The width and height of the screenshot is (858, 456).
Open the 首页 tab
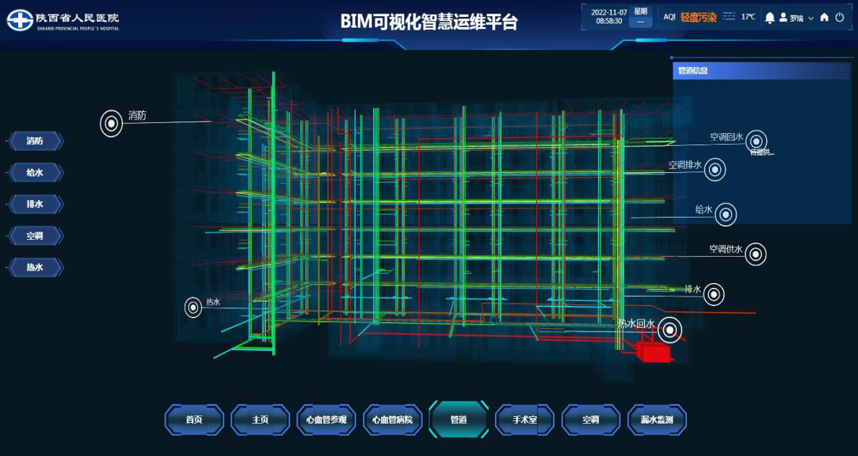tap(194, 420)
